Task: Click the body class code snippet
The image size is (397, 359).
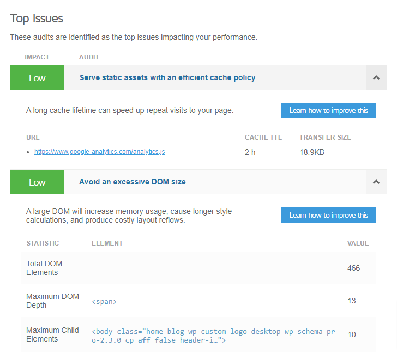Action: tap(215, 335)
